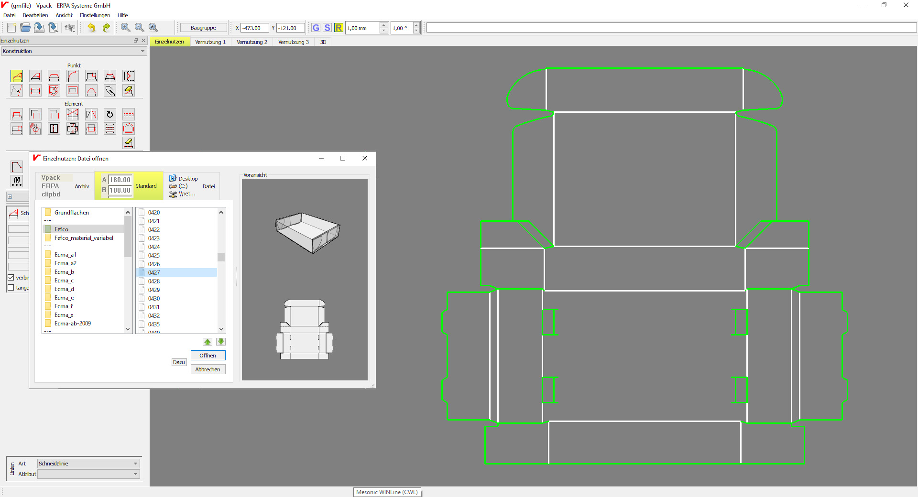Expand the Attribut dropdown
The image size is (918, 497).
pyautogui.click(x=88, y=474)
